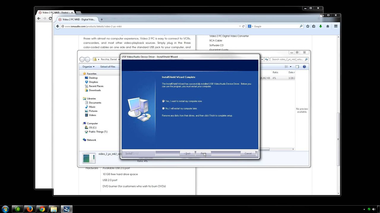Click Extract all files in Explorer toolbar
The image size is (380, 213).
108,67
